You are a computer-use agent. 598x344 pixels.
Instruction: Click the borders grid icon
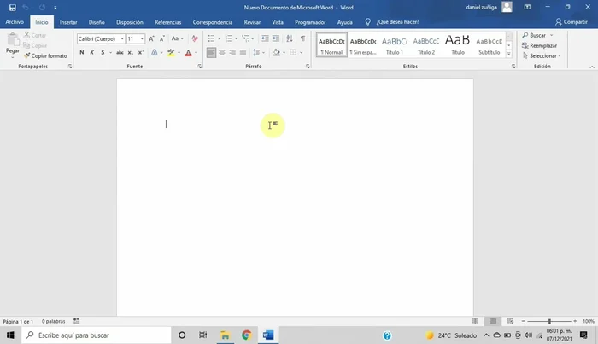coord(293,53)
